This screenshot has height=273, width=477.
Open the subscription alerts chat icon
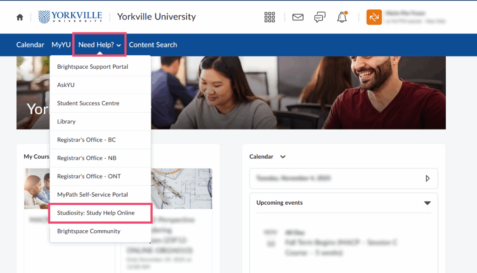click(x=320, y=17)
